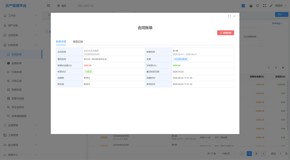Image resolution: width=290 pixels, height=160 pixels.
Task: Collapse the 财务管理 sidebar menu
Action: tap(20, 45)
